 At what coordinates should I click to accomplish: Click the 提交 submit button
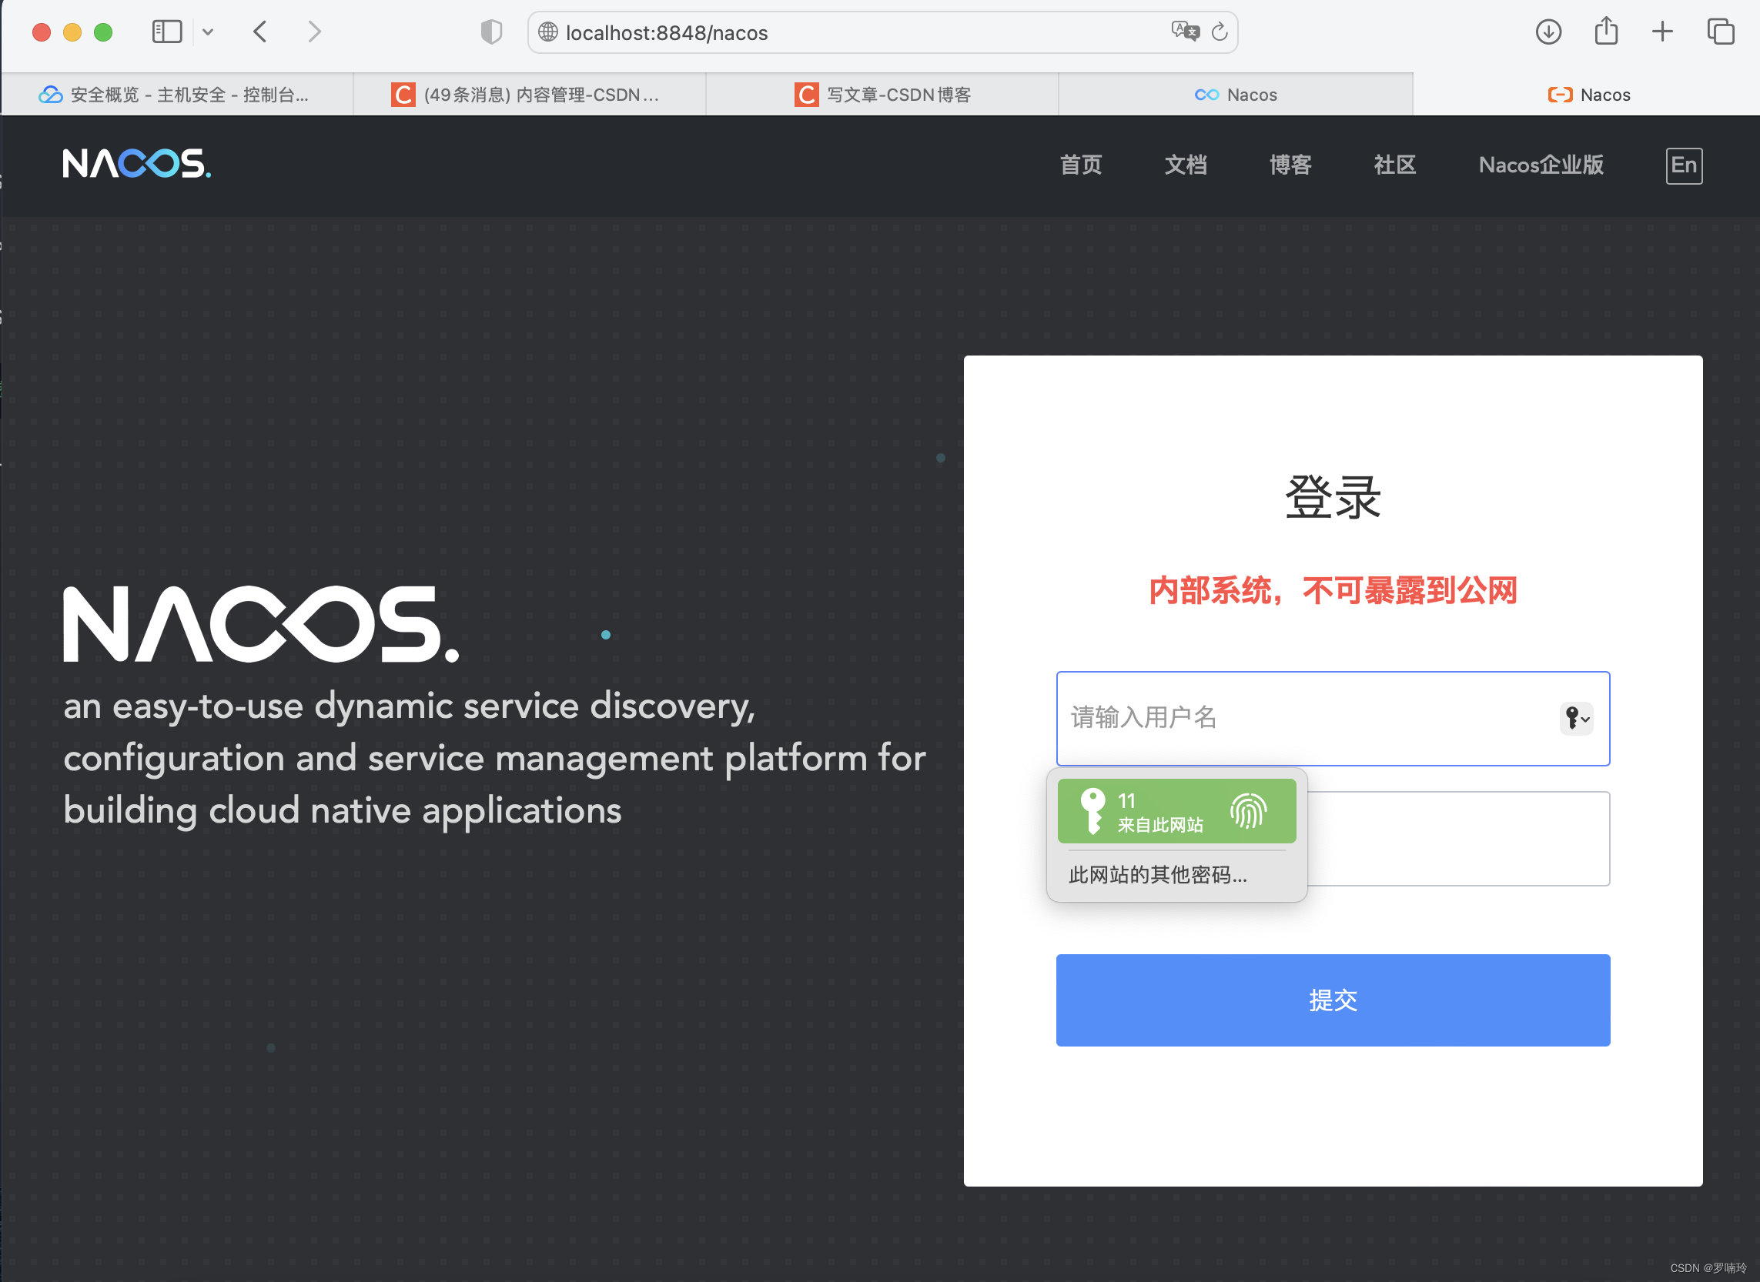pyautogui.click(x=1332, y=1000)
